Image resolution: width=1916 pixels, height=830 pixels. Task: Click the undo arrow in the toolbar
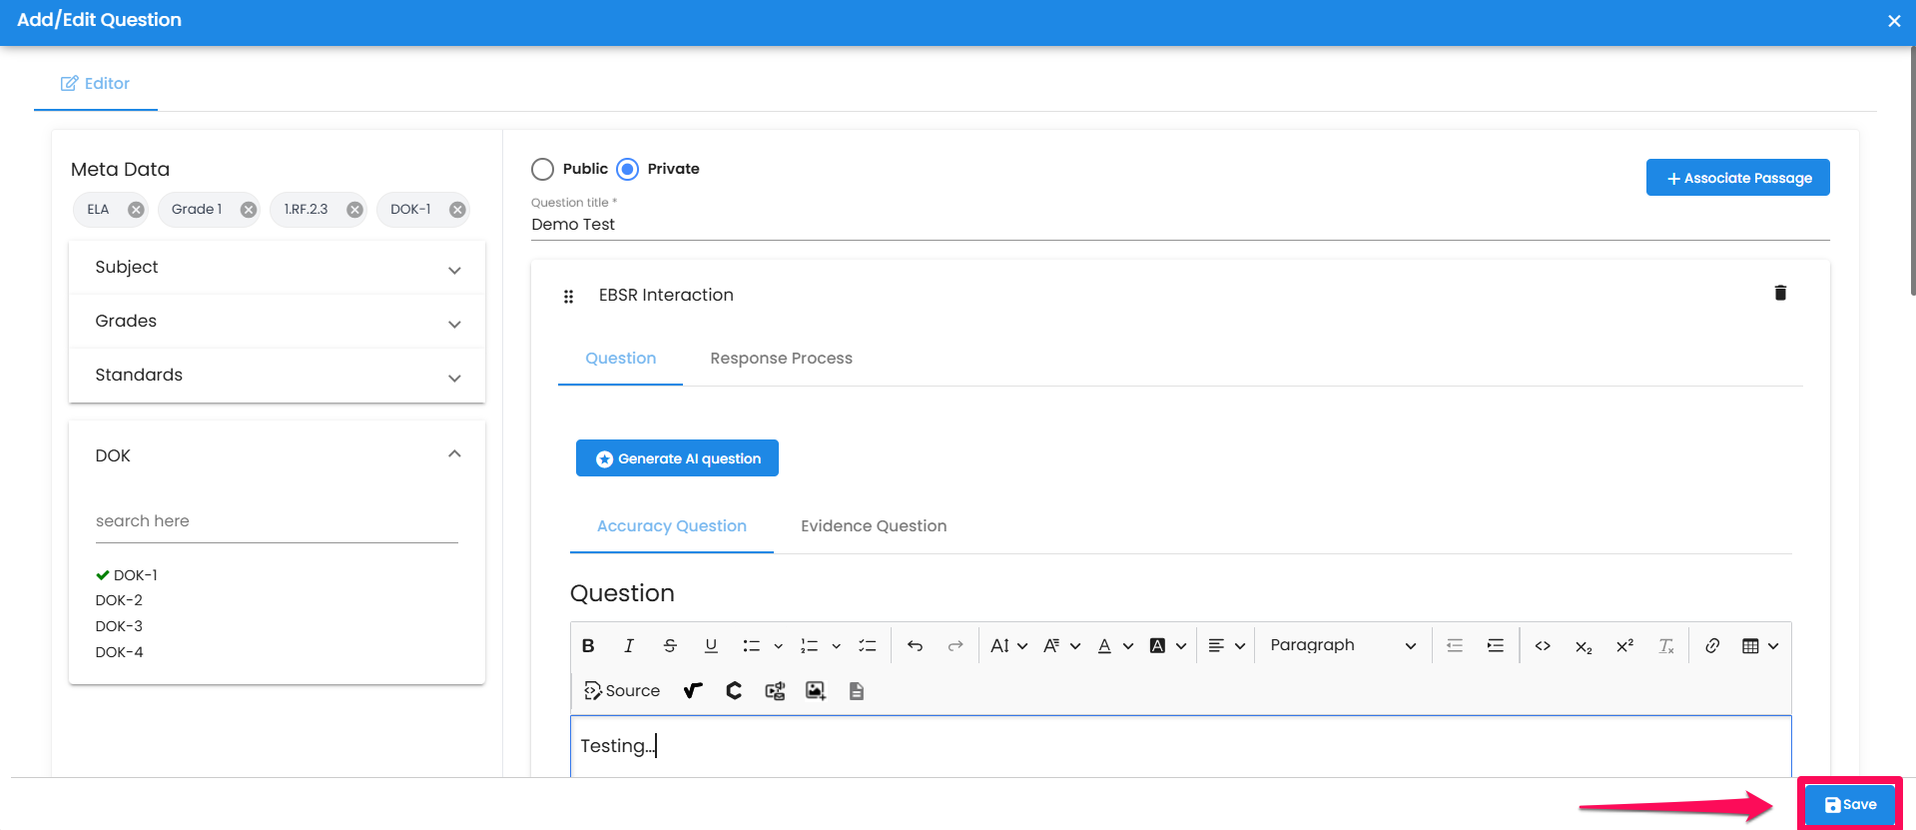coord(915,646)
